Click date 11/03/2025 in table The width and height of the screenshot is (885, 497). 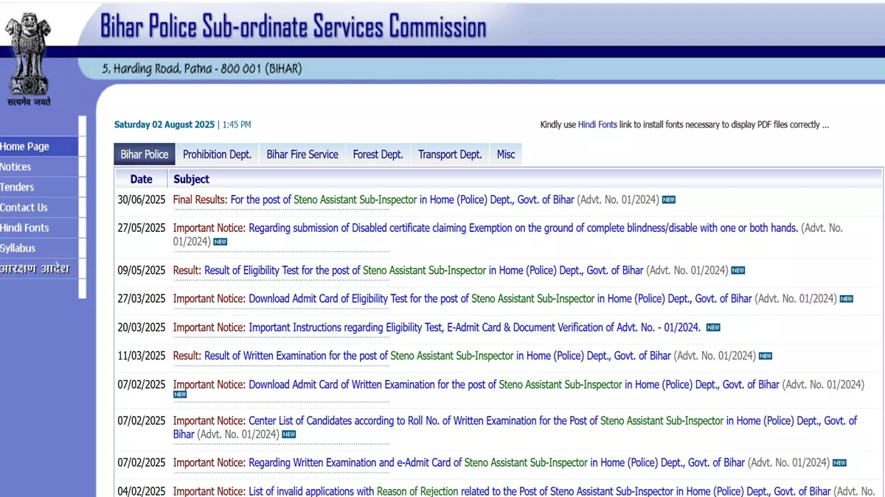(142, 356)
